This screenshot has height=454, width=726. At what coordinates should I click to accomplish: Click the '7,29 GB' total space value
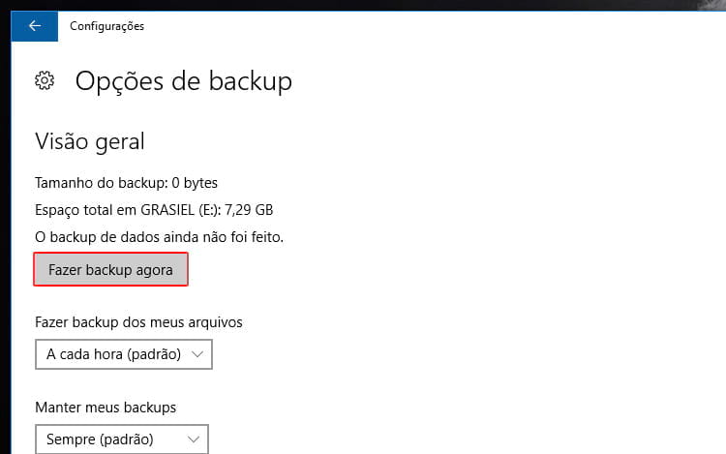pos(249,210)
